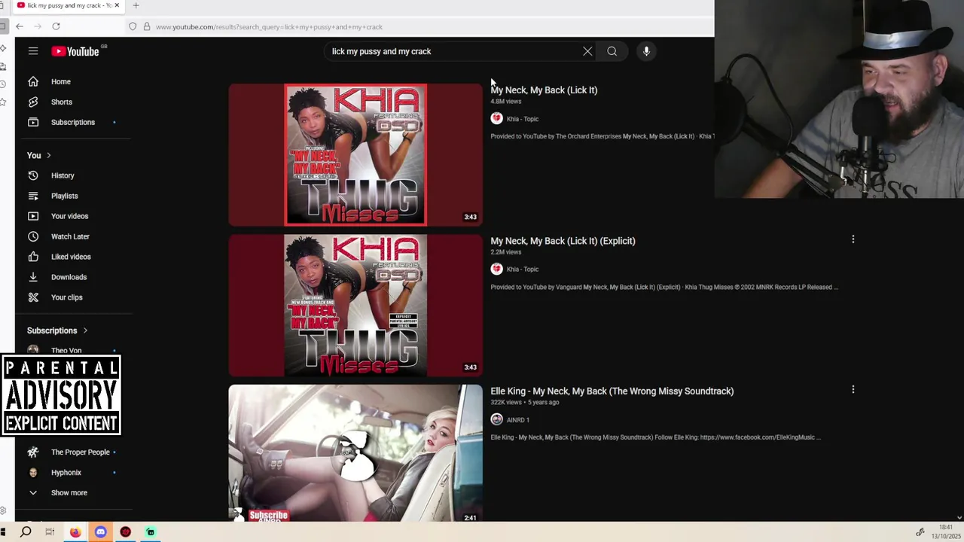Click the padlock site info icon

point(146,26)
